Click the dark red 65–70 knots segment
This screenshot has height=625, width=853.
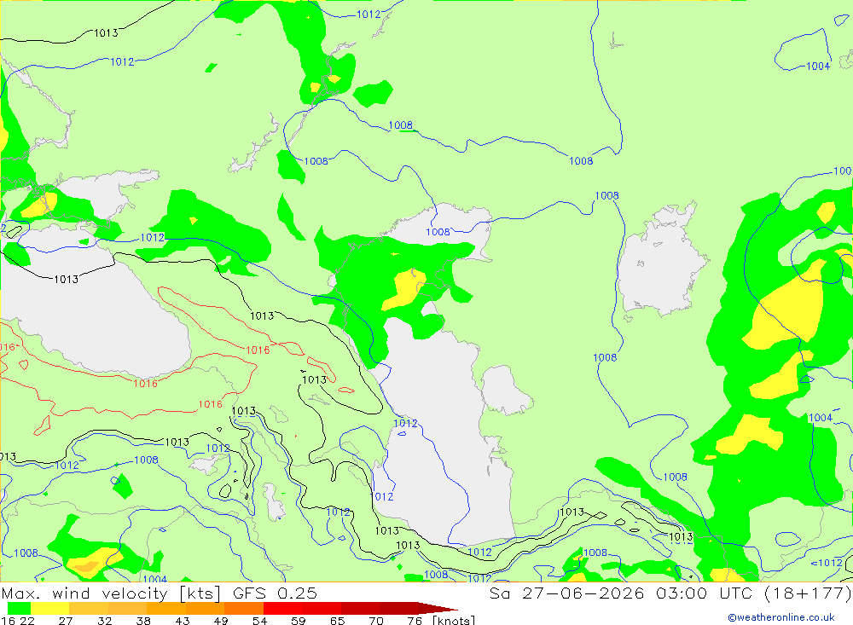tap(360, 608)
